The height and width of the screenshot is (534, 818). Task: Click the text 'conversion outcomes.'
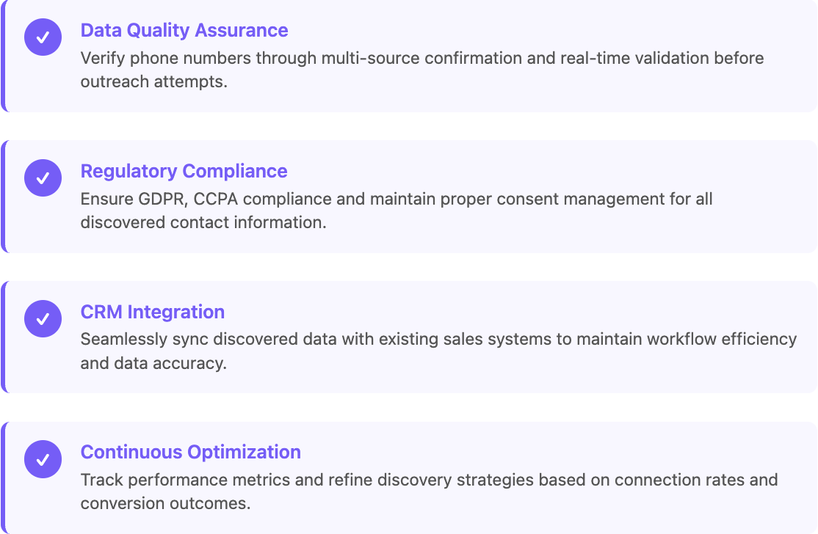pos(165,504)
